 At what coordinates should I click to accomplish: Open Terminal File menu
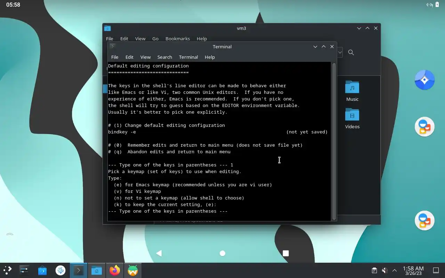(x=115, y=57)
